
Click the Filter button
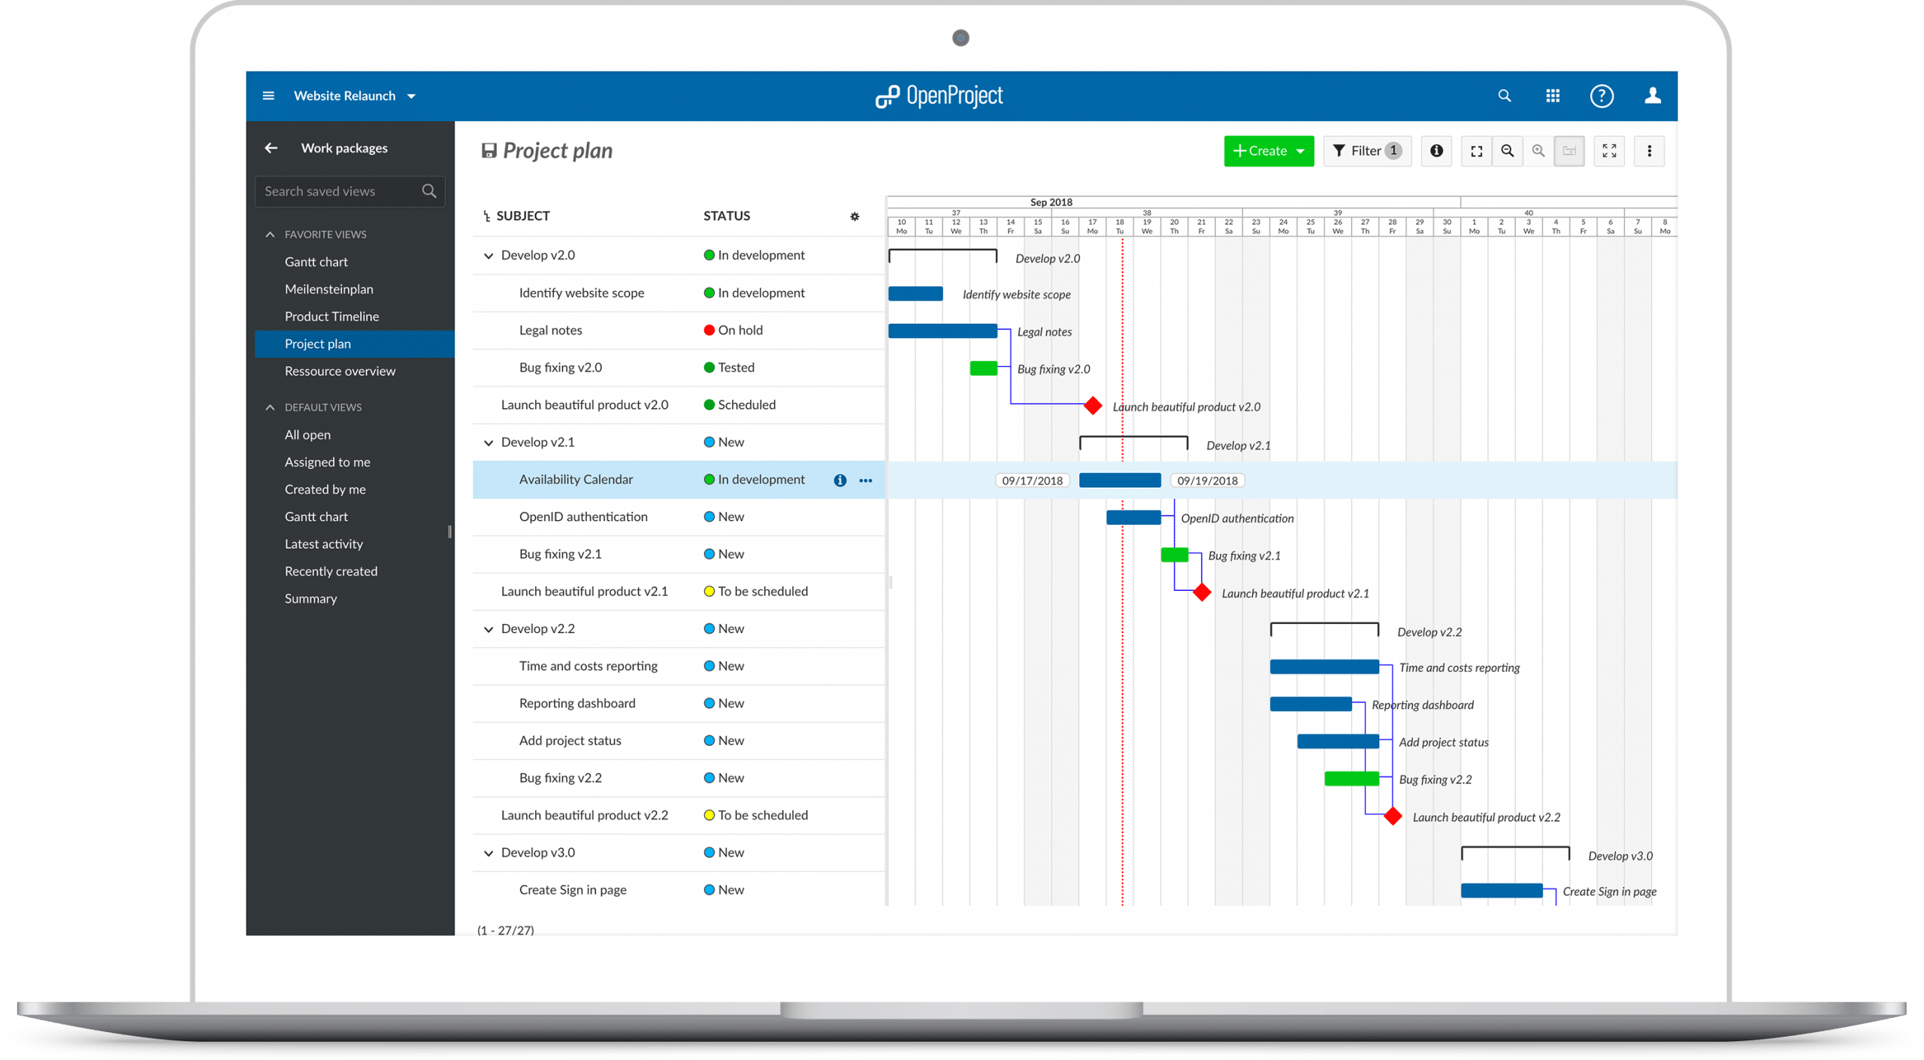[1366, 151]
